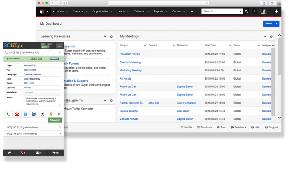Click the dashboard vertical scrollbar
Image resolution: width=307 pixels, height=175 pixels.
pos(279,56)
